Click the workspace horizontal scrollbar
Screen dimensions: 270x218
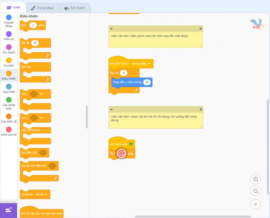(x=193, y=216)
